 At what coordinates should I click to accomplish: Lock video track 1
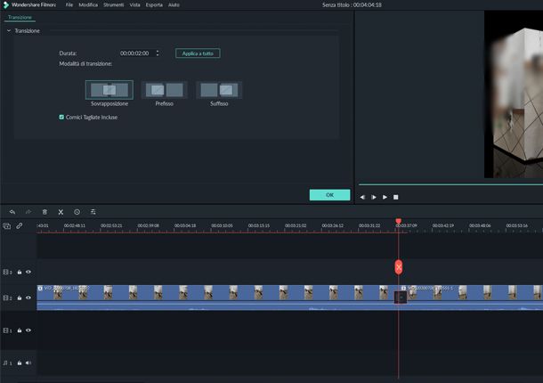coord(20,330)
